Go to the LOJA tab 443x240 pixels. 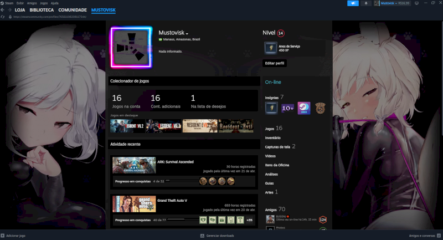click(x=20, y=10)
